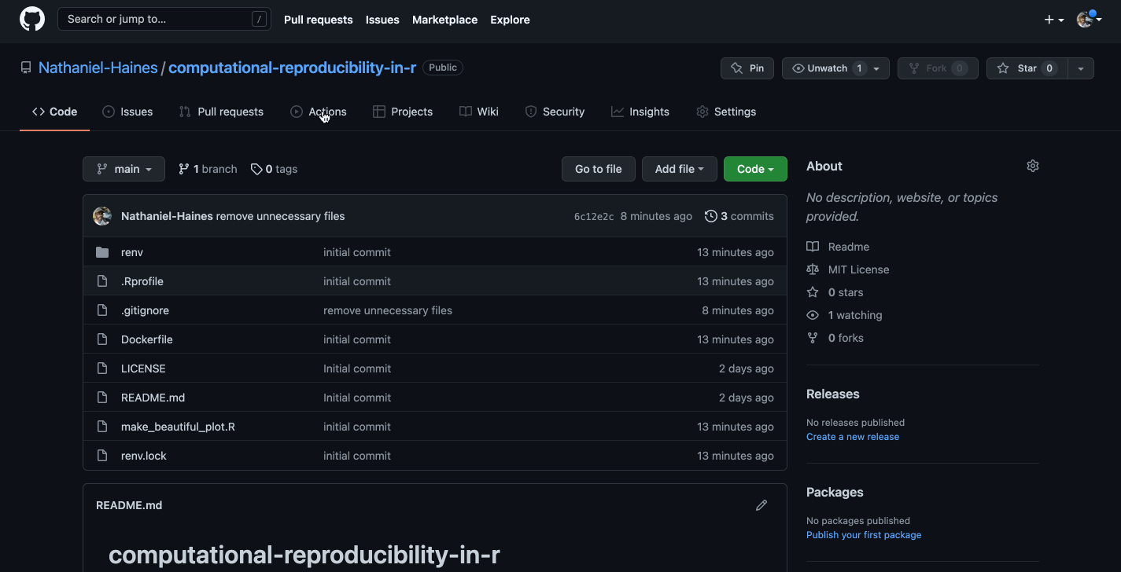
Task: Open computational-reproducibility-in-r repository link
Action: [x=292, y=68]
